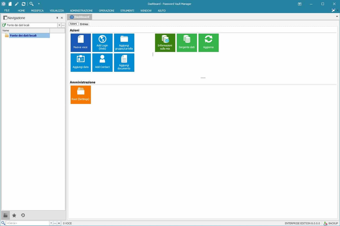Click the Aggiungi gruppo/cartella tile
Viewport: 340px width, 226px height.
point(124,43)
